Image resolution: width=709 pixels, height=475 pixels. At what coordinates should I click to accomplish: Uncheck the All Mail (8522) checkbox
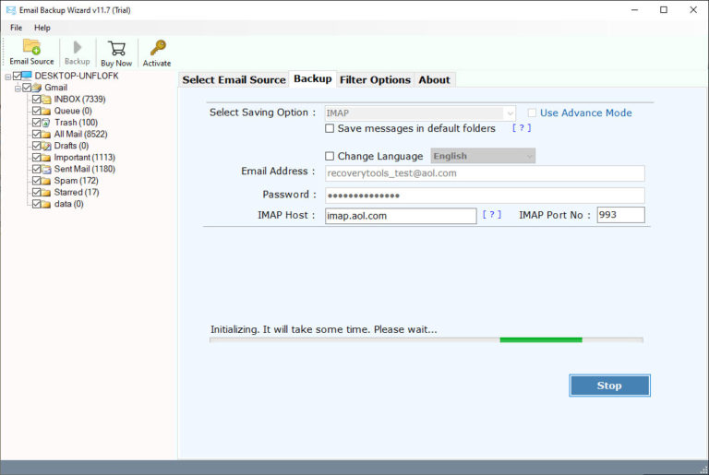[37, 135]
